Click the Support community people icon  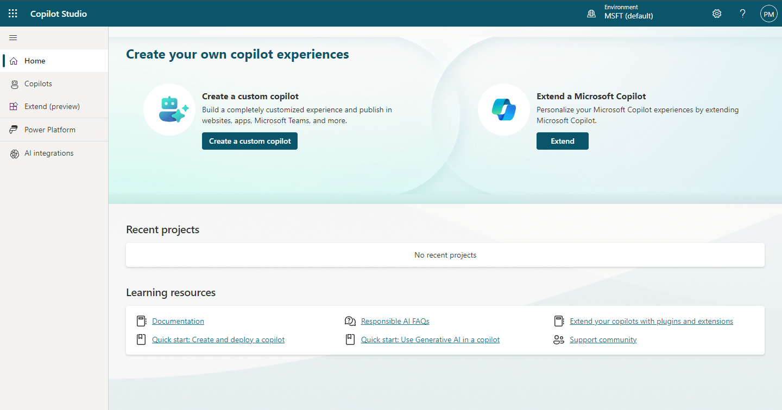pos(559,340)
